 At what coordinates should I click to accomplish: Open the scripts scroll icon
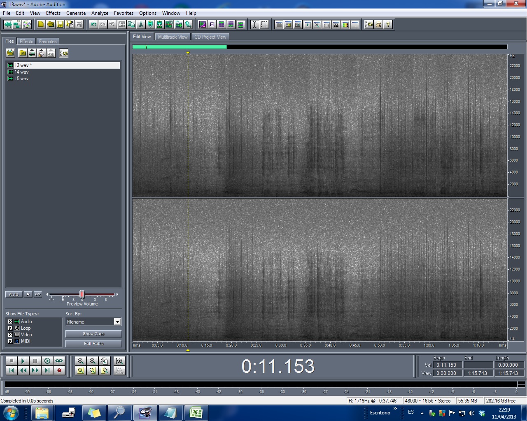[x=378, y=24]
